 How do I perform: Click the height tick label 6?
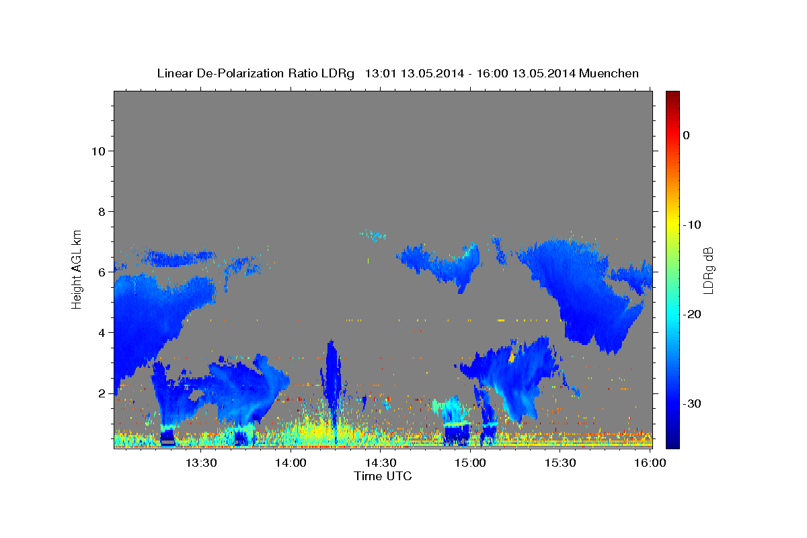(102, 272)
